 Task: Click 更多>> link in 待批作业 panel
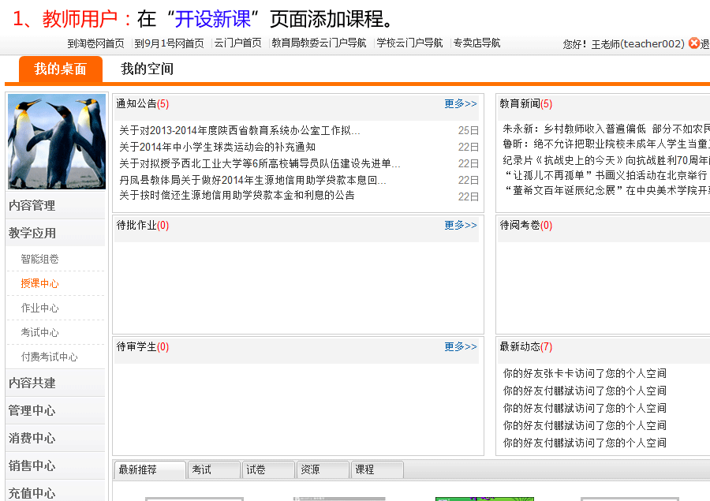460,225
